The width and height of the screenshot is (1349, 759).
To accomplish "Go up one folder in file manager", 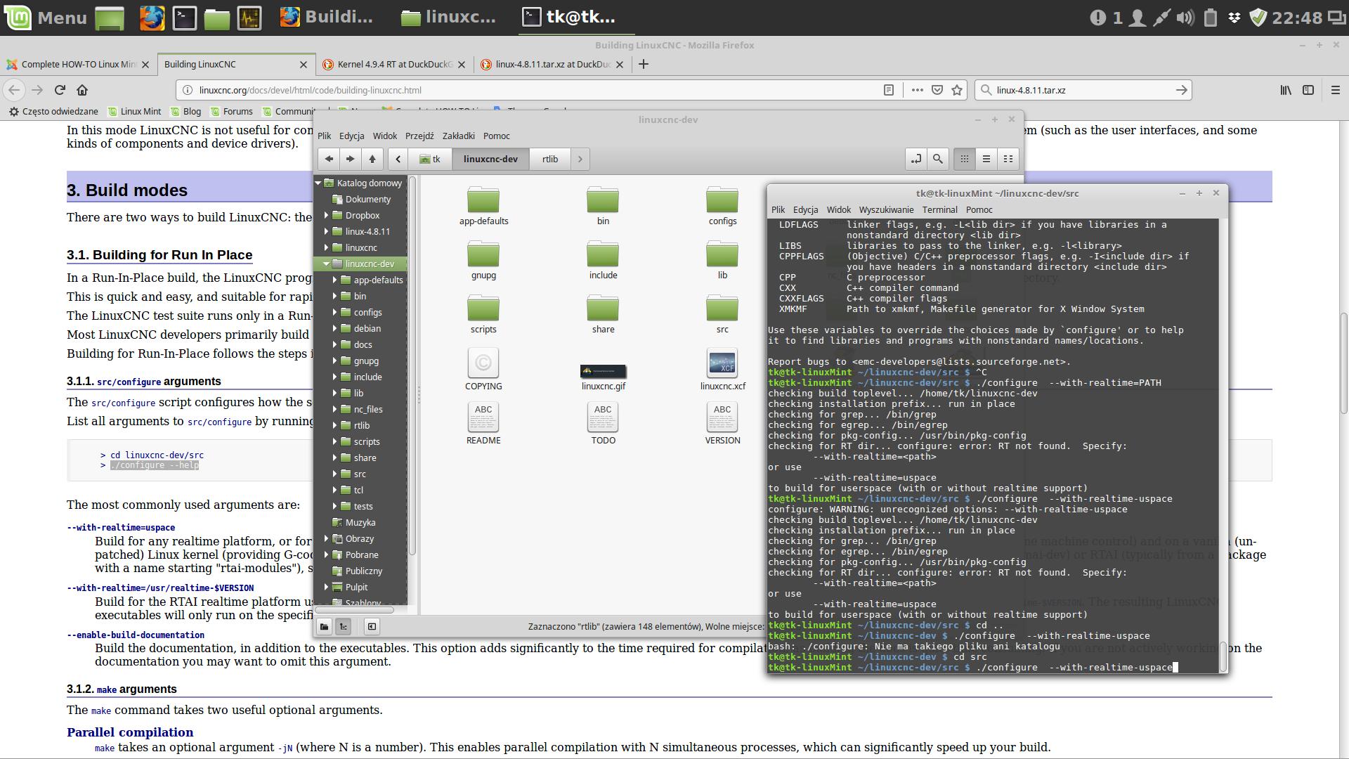I will click(372, 159).
